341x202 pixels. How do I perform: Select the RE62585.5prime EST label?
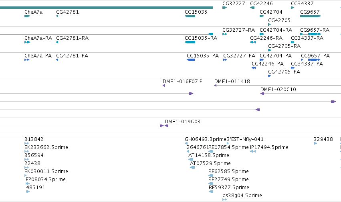tap(228, 171)
